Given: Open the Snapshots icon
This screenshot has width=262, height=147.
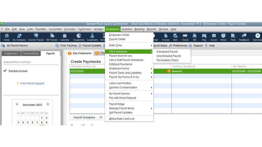Looking at the screenshot, I should coord(79,37).
